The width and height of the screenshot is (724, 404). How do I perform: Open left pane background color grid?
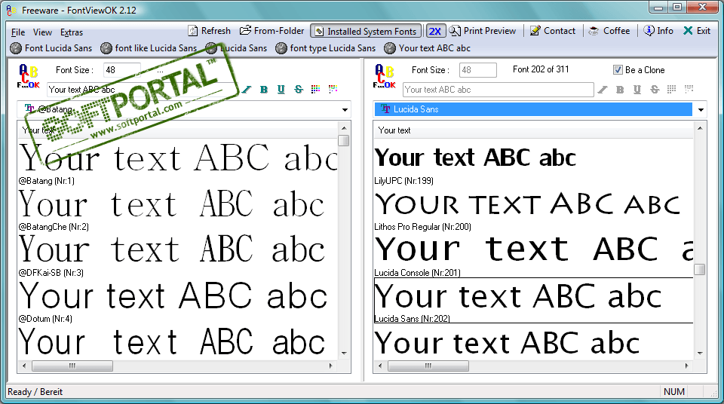[333, 89]
